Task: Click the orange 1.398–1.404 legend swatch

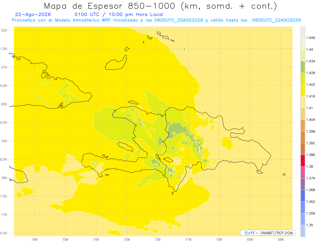Action: (x=303, y=125)
